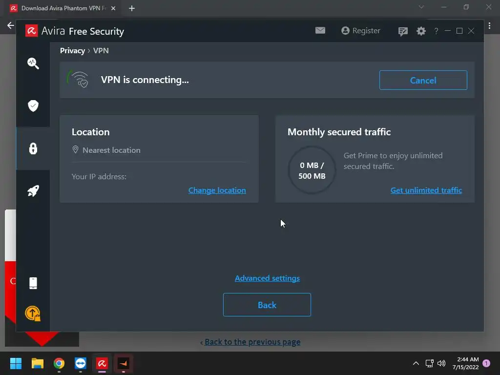
Task: Click Get unlimited traffic link
Action: tap(426, 190)
